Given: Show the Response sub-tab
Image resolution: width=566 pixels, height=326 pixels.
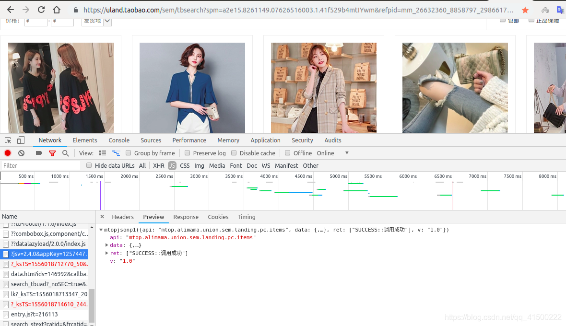Looking at the screenshot, I should pyautogui.click(x=186, y=217).
